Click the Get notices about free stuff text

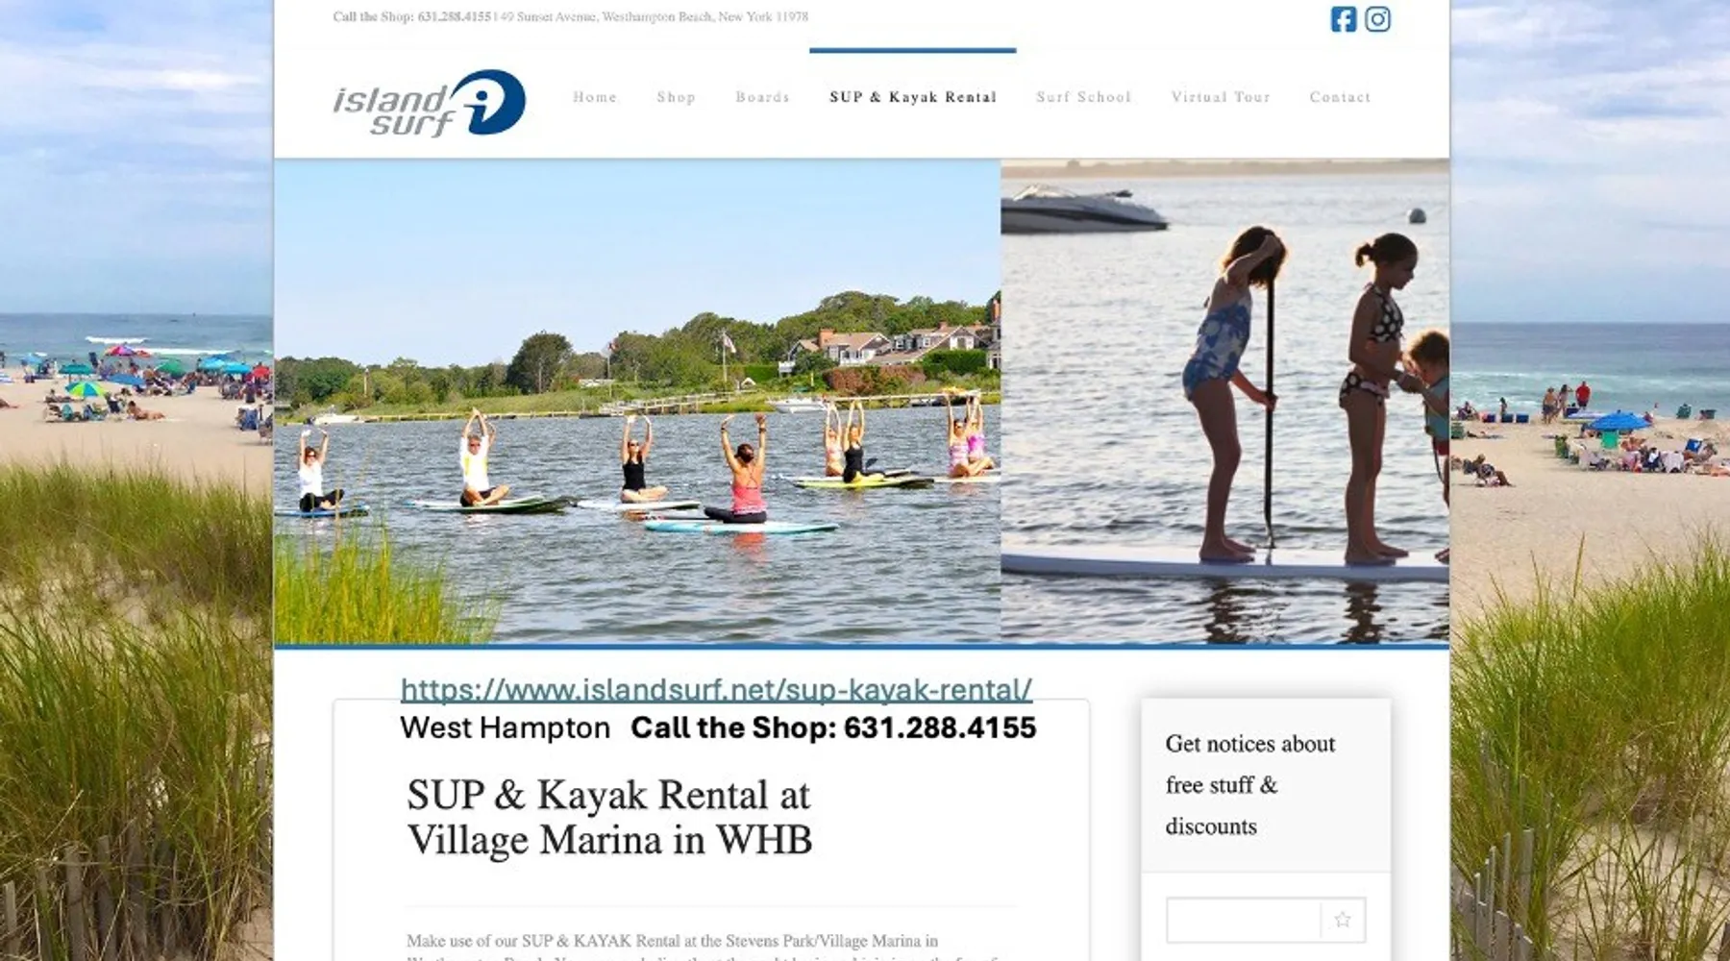point(1249,785)
